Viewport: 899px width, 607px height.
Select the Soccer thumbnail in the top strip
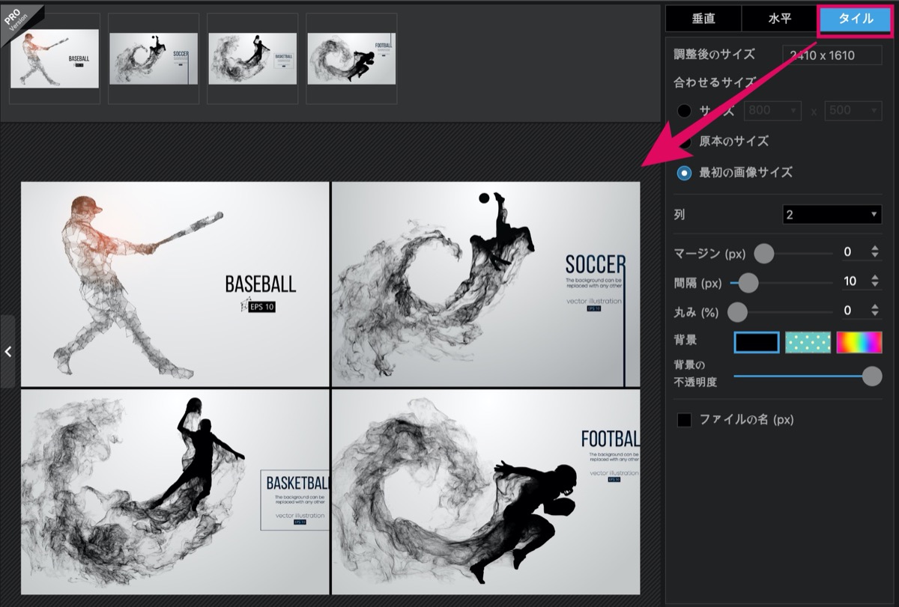coord(154,58)
